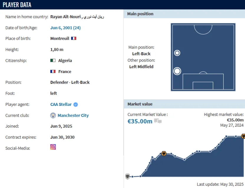
Task: Click the lowest dip point on value chart
Action: (x=184, y=159)
